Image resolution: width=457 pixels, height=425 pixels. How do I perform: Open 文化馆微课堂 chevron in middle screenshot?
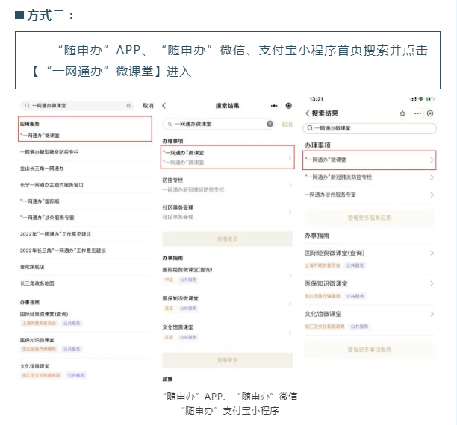pos(290,333)
